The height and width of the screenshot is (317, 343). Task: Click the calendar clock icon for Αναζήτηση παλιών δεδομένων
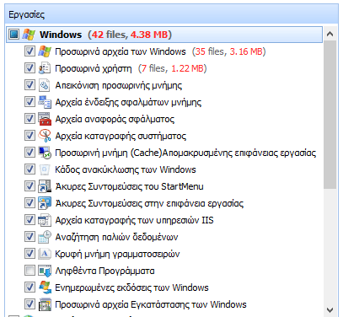tap(45, 237)
